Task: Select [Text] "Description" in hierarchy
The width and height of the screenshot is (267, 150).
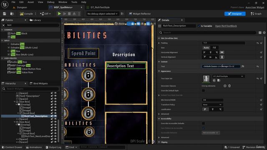Action: pos(28,96)
